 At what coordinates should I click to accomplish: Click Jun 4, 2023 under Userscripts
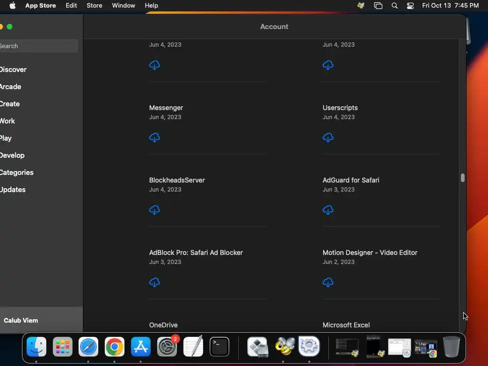click(x=338, y=117)
